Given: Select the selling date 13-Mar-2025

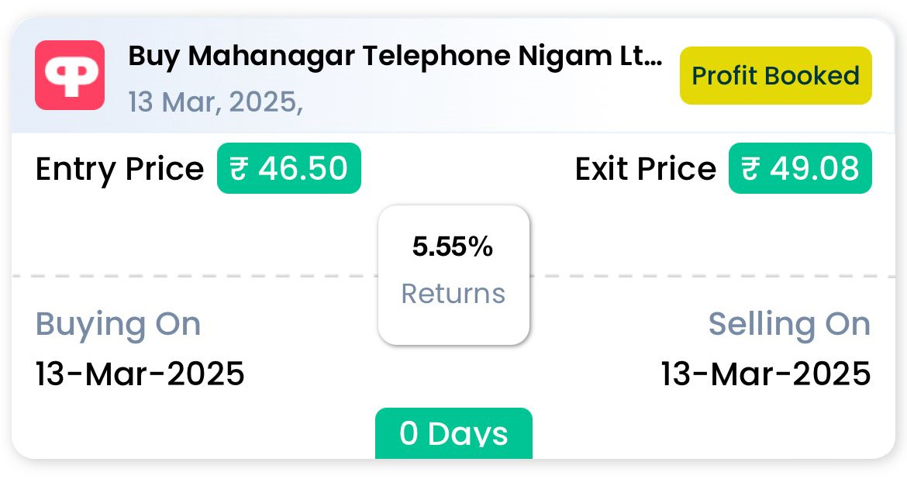Looking at the screenshot, I should [766, 374].
